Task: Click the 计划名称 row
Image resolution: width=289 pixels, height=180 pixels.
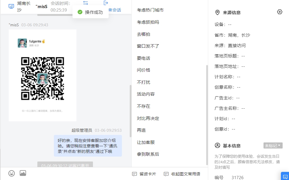Action: pyautogui.click(x=228, y=77)
